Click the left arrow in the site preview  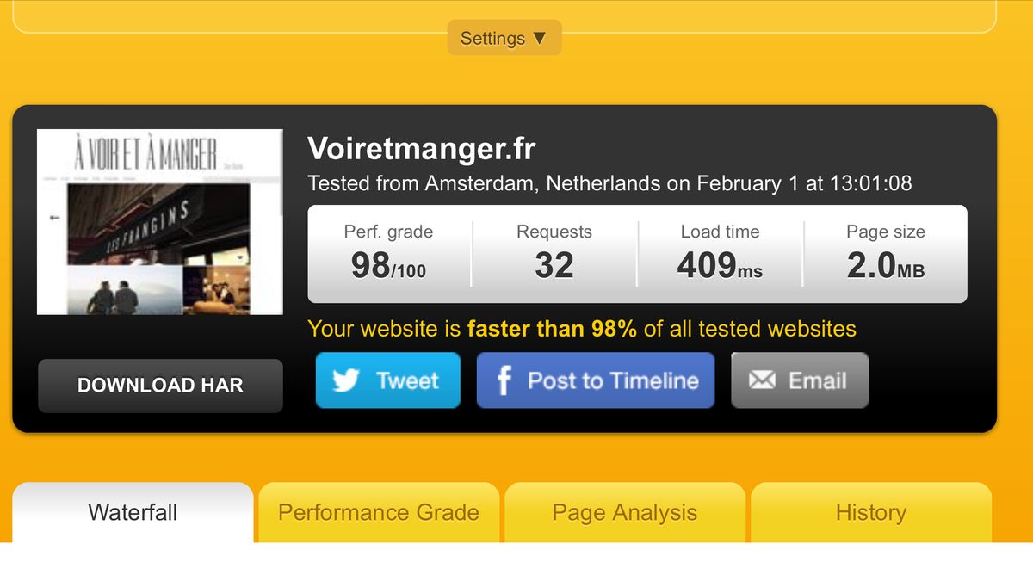click(x=55, y=218)
